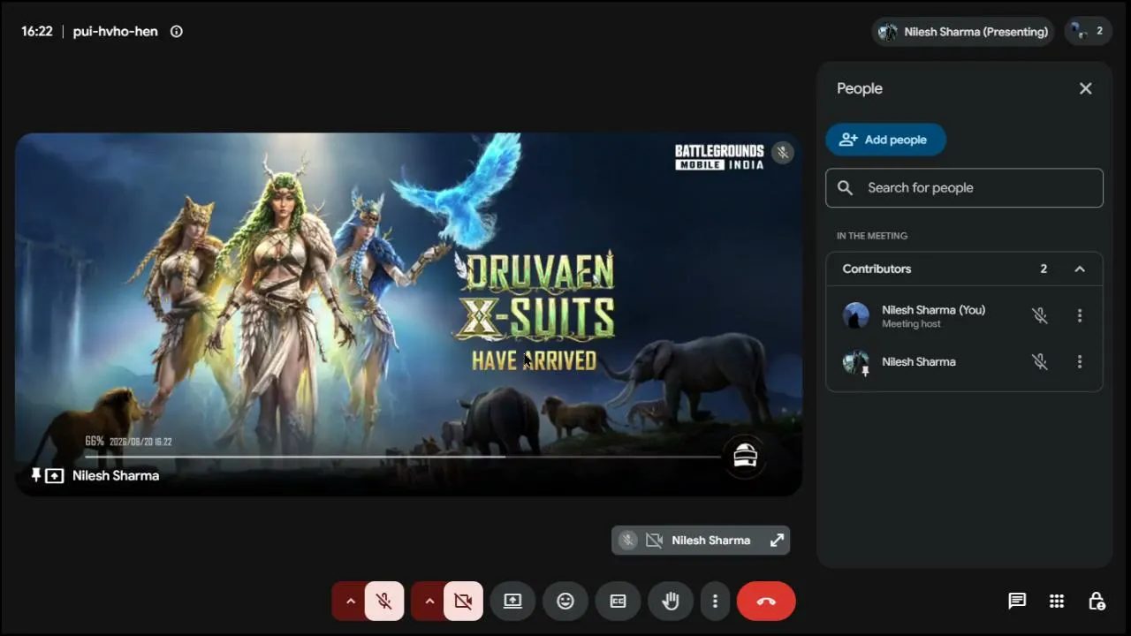Image resolution: width=1131 pixels, height=636 pixels.
Task: Click the Battlegrounds Mobile India logo
Action: (719, 156)
